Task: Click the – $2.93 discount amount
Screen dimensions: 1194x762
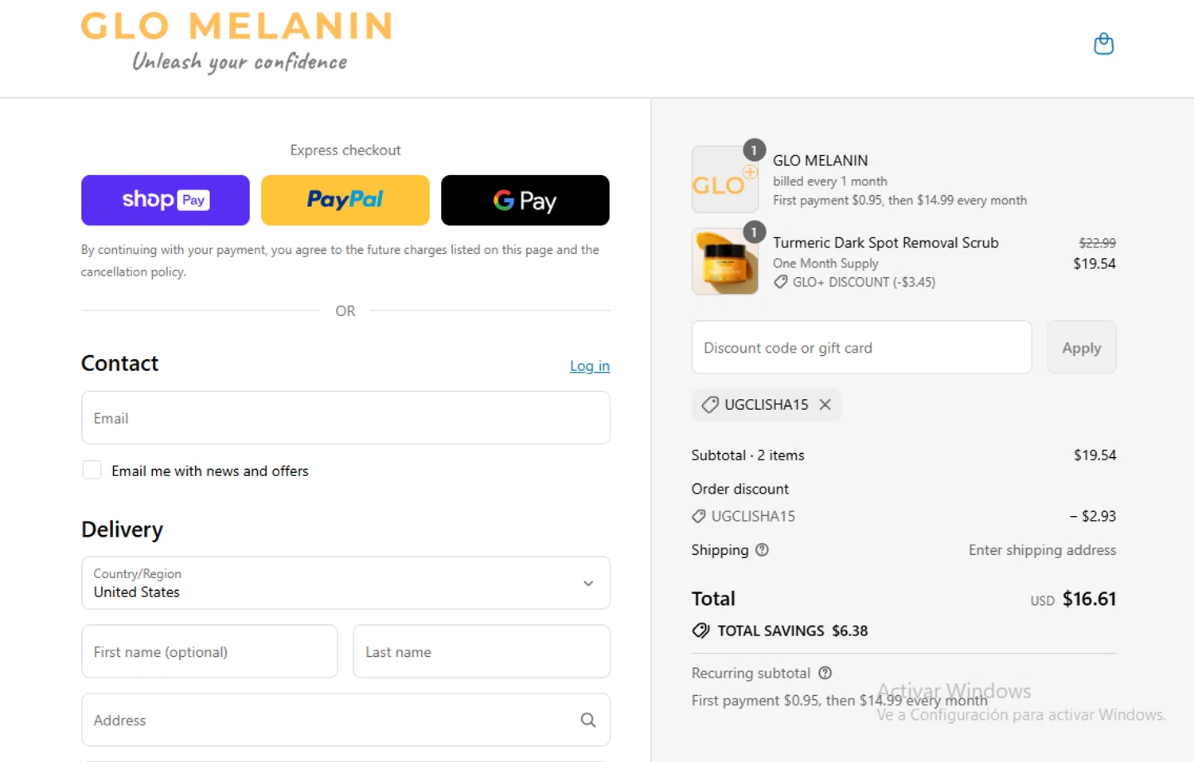Action: 1092,516
